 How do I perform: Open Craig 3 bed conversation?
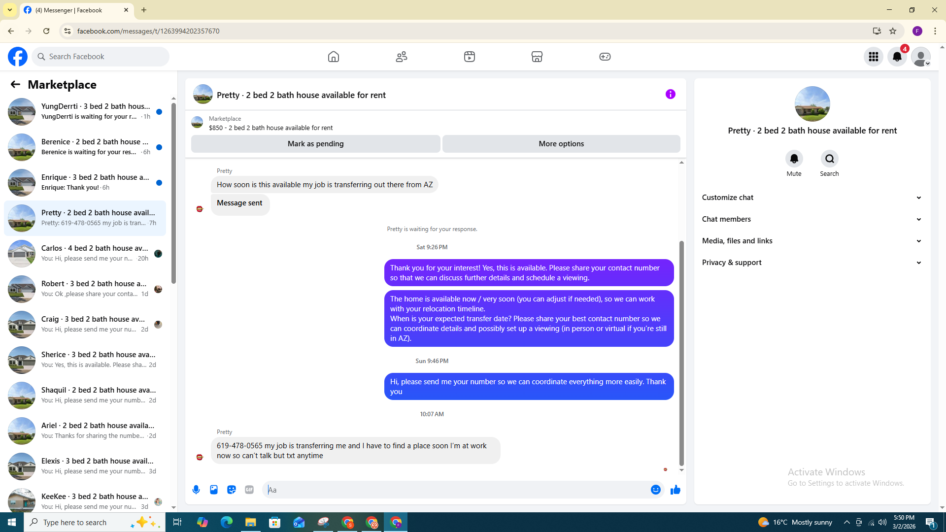coord(85,325)
